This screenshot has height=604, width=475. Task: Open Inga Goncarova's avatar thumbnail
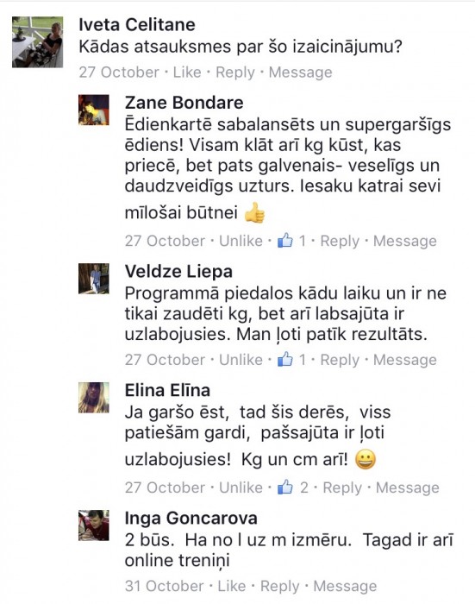[94, 525]
